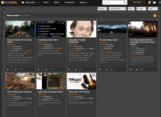Click plus icon on Recolour Dying Light 2 tile
The image size is (161, 117).
coord(125,23)
